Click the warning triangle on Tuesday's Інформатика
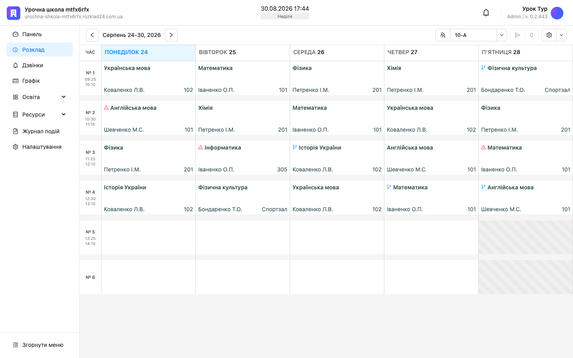Image resolution: width=573 pixels, height=358 pixels. point(201,148)
